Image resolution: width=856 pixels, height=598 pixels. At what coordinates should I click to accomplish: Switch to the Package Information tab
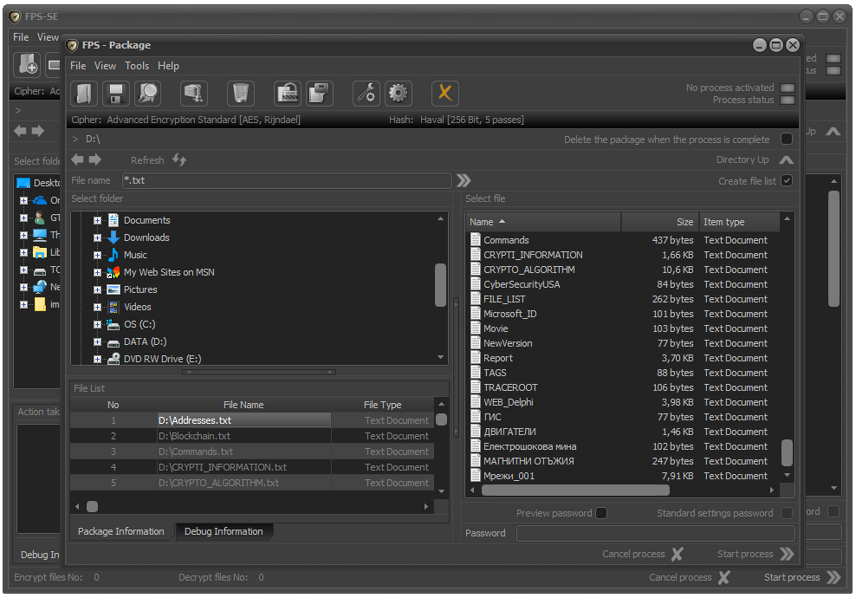coord(121,531)
